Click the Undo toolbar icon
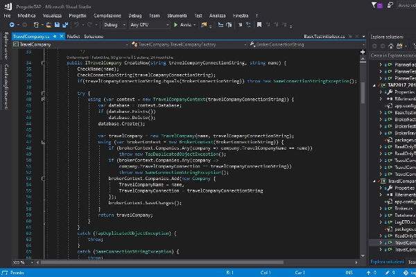The image size is (416, 277). pyautogui.click(x=76, y=25)
